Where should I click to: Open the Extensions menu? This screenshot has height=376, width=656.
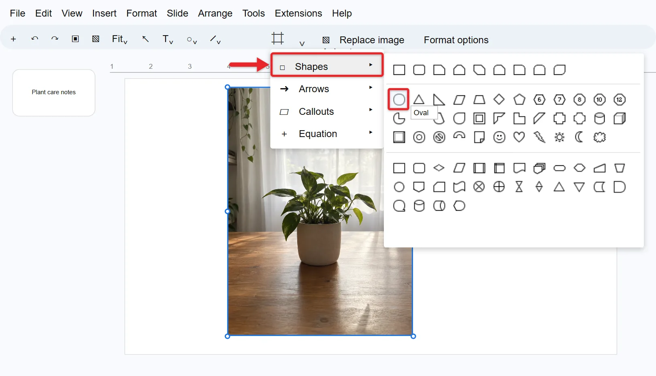click(x=298, y=13)
